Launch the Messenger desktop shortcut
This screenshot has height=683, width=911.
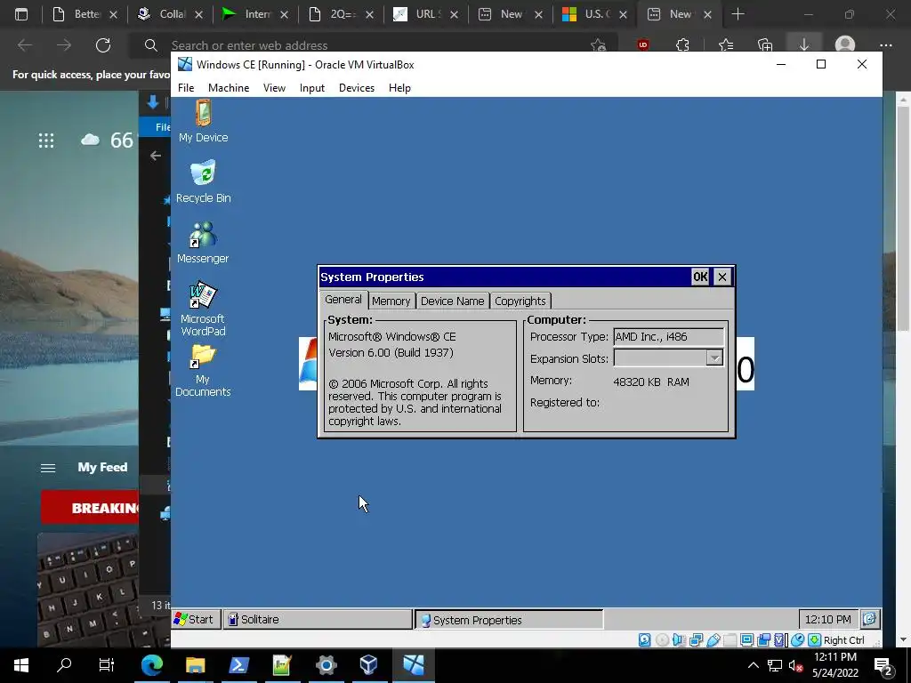click(x=203, y=243)
